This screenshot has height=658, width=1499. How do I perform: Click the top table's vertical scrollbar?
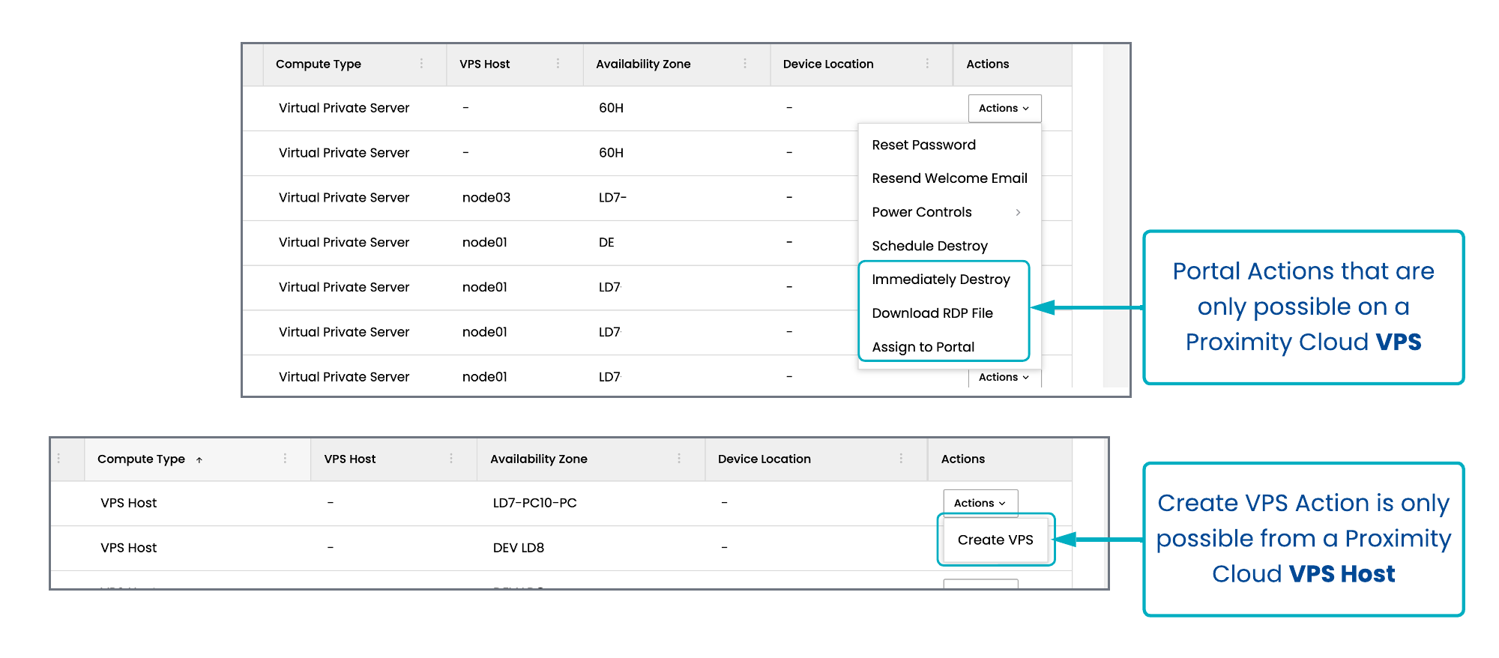pyautogui.click(x=1116, y=217)
